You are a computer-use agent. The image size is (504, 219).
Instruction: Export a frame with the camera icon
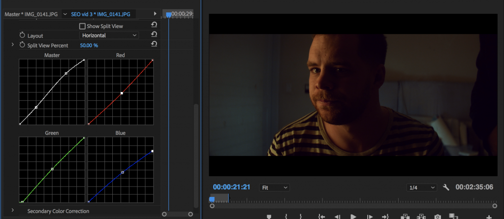click(438, 217)
